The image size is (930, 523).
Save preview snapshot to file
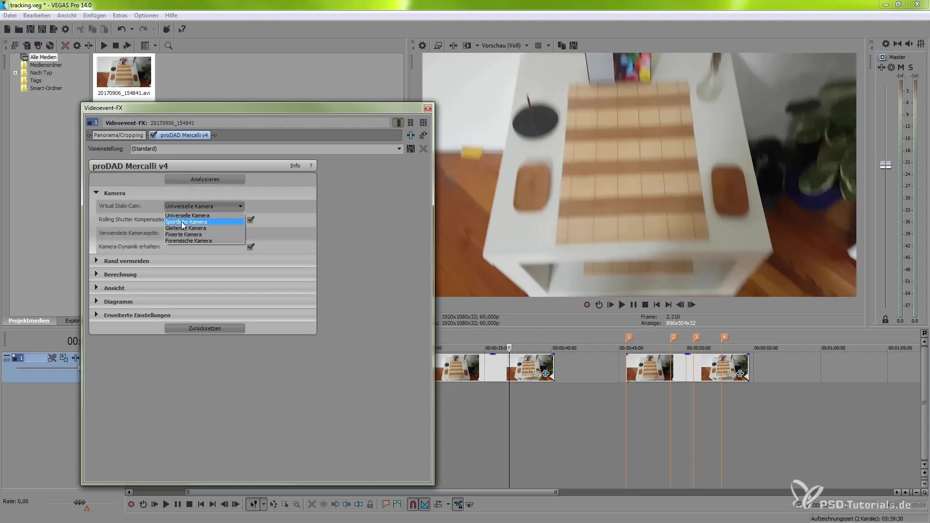coord(573,46)
